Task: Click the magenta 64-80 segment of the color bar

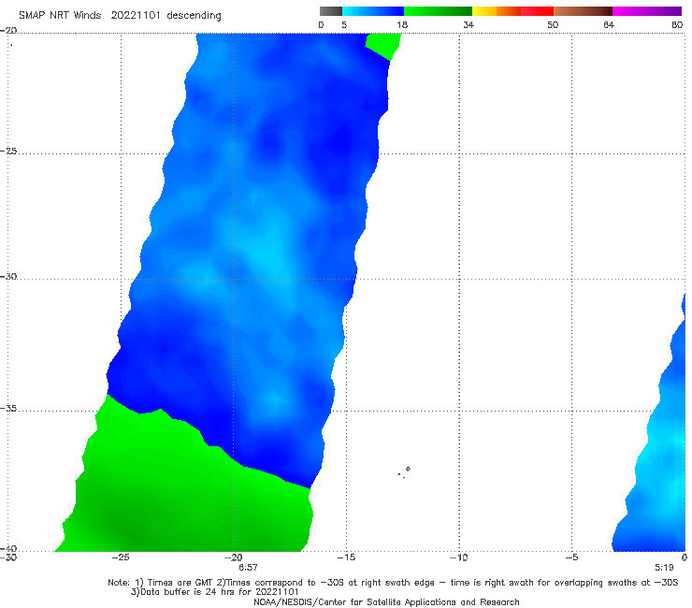Action: point(647,11)
